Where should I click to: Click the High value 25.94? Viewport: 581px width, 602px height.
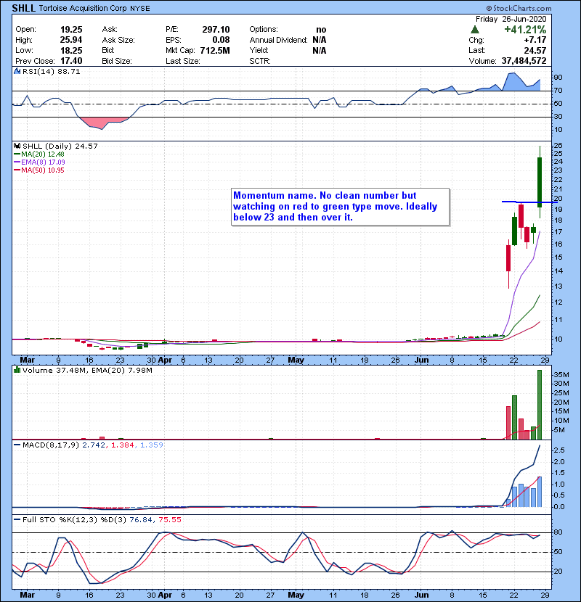tap(71, 40)
